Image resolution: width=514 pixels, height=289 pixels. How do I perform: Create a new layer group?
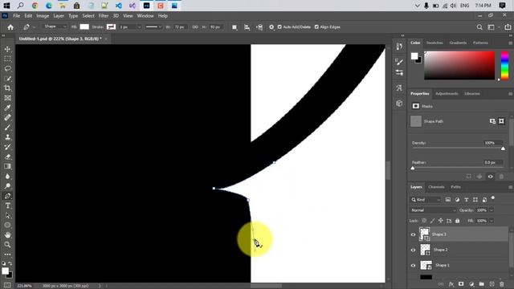point(482,284)
